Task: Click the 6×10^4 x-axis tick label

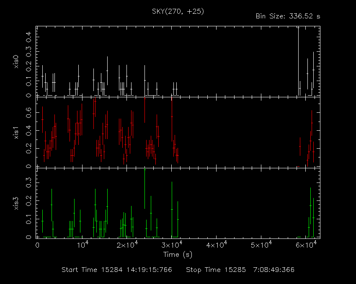Action: [x=306, y=245]
